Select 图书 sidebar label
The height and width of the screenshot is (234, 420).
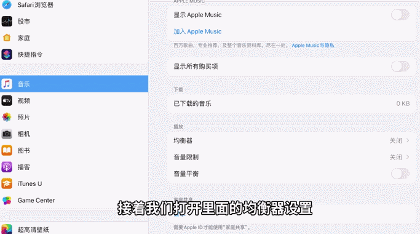(24, 150)
